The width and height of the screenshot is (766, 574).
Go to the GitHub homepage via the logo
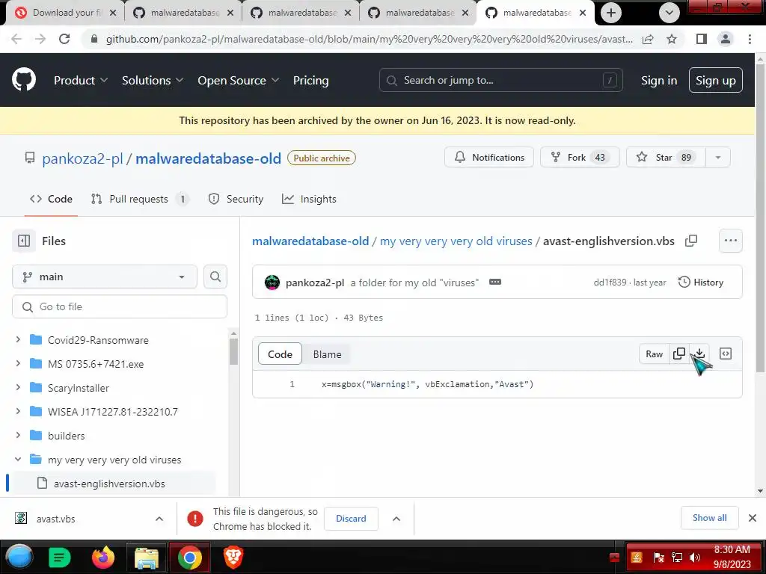23,80
